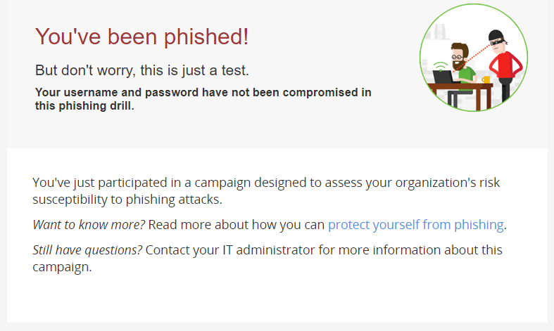
Task: Click 'Contact your IT administrator' sentence
Action: click(267, 259)
